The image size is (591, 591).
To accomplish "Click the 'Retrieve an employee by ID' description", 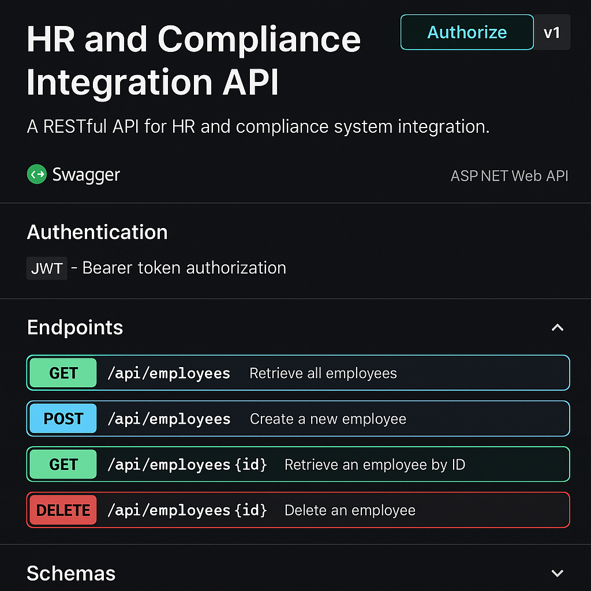I will point(375,465).
